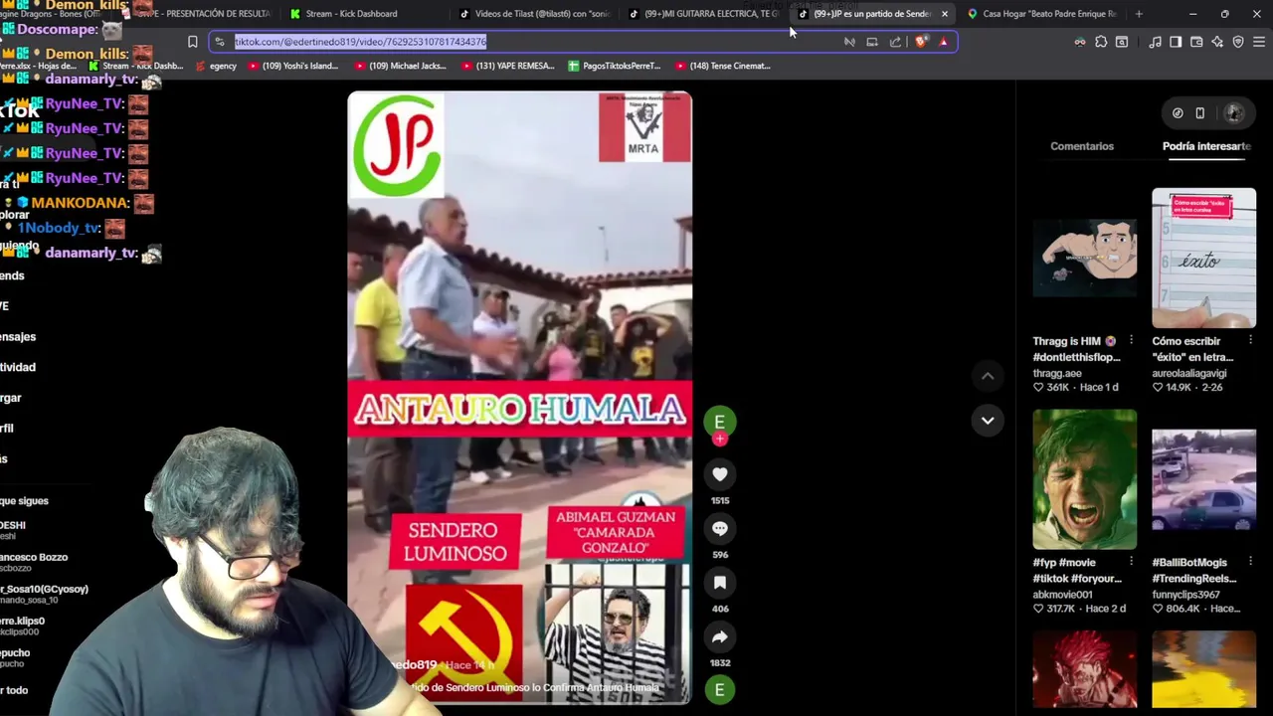The image size is (1273, 716).
Task: Open browser extensions puzzle icon
Action: tap(1101, 42)
